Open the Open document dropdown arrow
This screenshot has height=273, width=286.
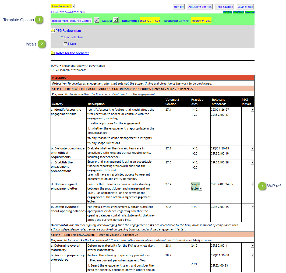coord(73,6)
